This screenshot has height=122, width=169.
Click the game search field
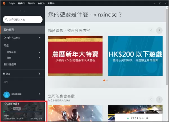23,19
